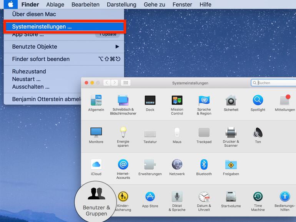Expand the Benutzte Objekte submenu
Viewport: 296px width, 222px height.
(64, 46)
